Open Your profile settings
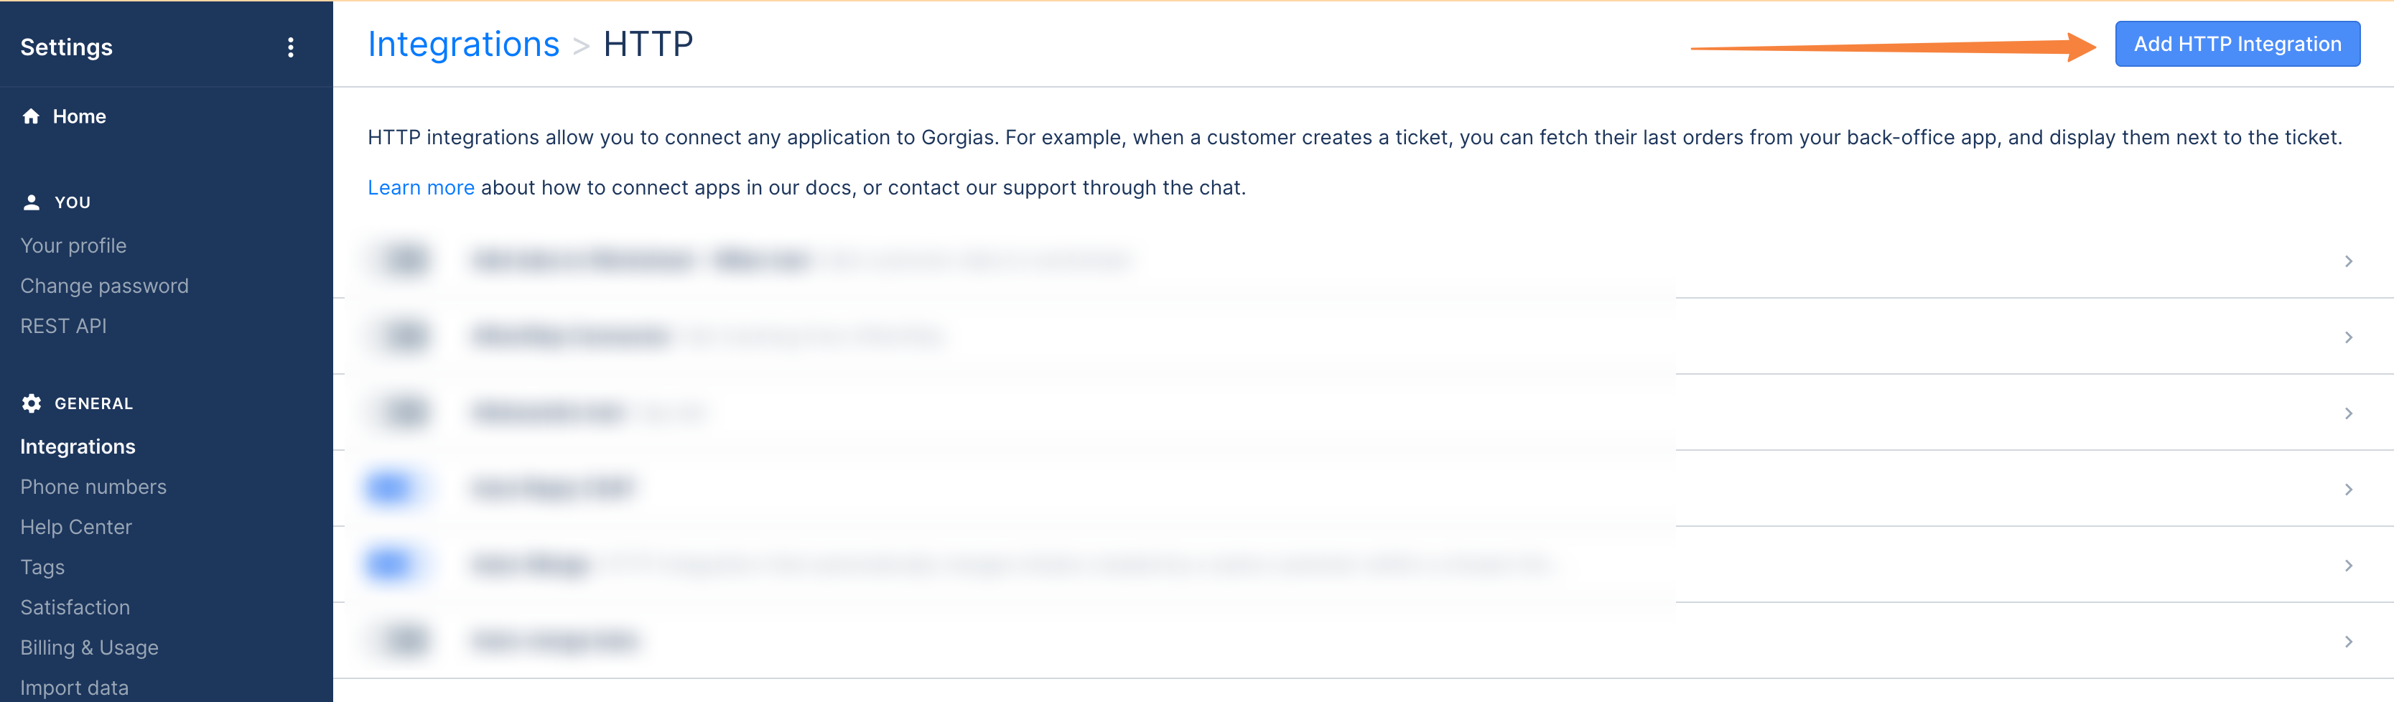2394x702 pixels. point(73,246)
